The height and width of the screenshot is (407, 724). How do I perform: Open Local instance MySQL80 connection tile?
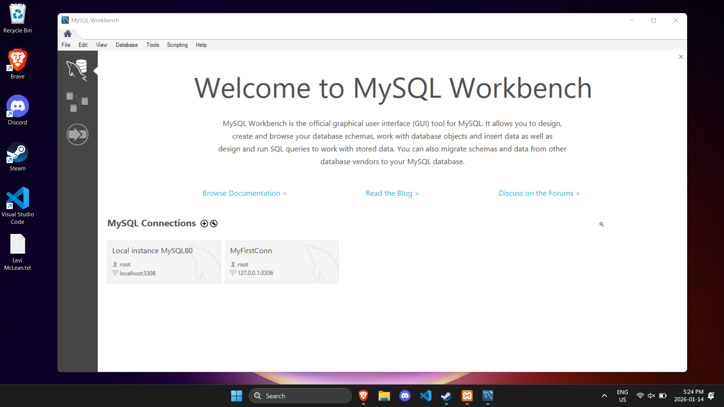click(164, 262)
